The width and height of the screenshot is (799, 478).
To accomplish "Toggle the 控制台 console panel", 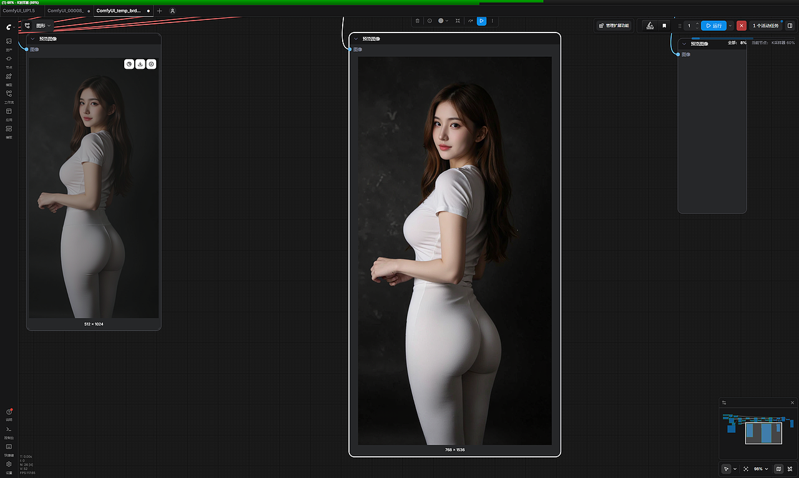I will click(9, 432).
